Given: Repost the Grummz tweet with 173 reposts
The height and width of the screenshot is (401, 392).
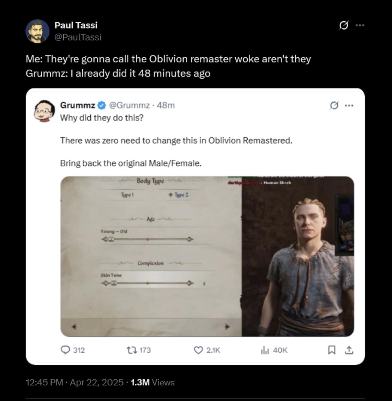Looking at the screenshot, I should (131, 350).
